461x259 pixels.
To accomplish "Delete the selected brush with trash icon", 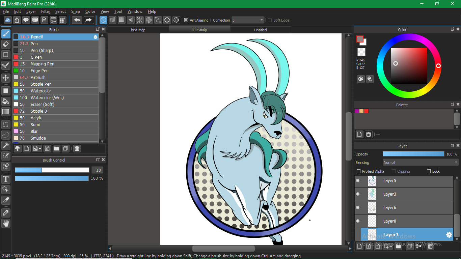I will click(x=77, y=148).
